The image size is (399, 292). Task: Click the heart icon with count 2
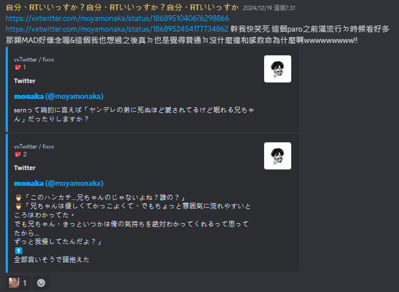(17, 154)
